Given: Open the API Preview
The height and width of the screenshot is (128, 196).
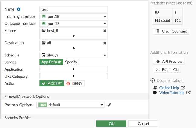Looking at the screenshot, I should click(x=169, y=61).
